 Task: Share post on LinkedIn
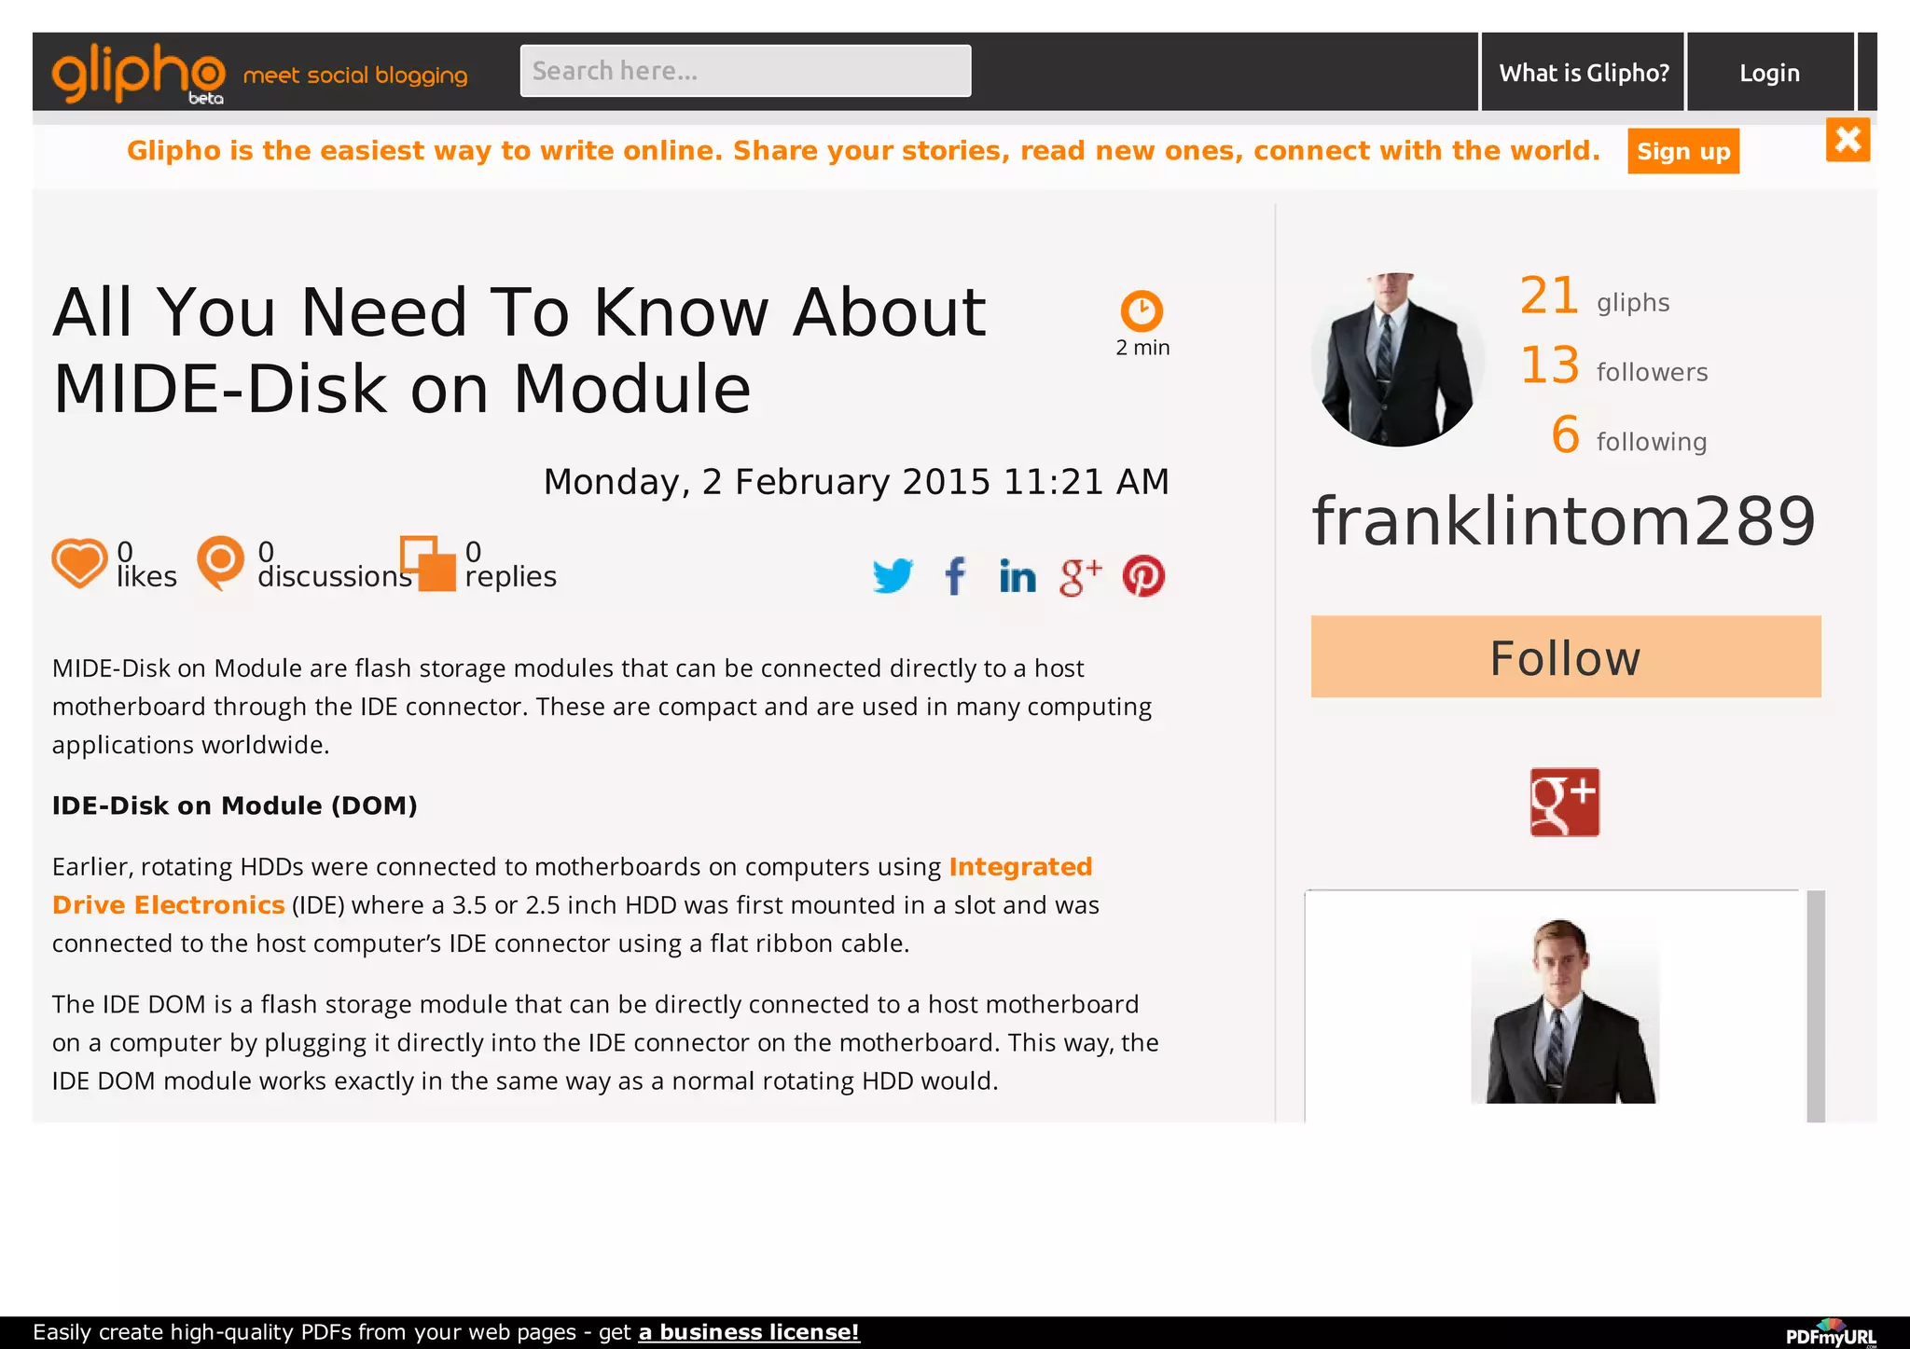click(x=1017, y=577)
